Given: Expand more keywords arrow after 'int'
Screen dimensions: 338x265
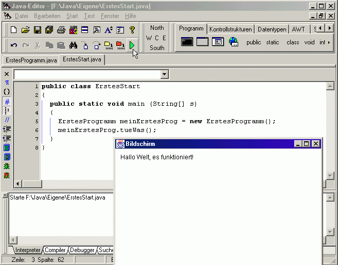Looking at the screenshot, I should click(x=329, y=42).
